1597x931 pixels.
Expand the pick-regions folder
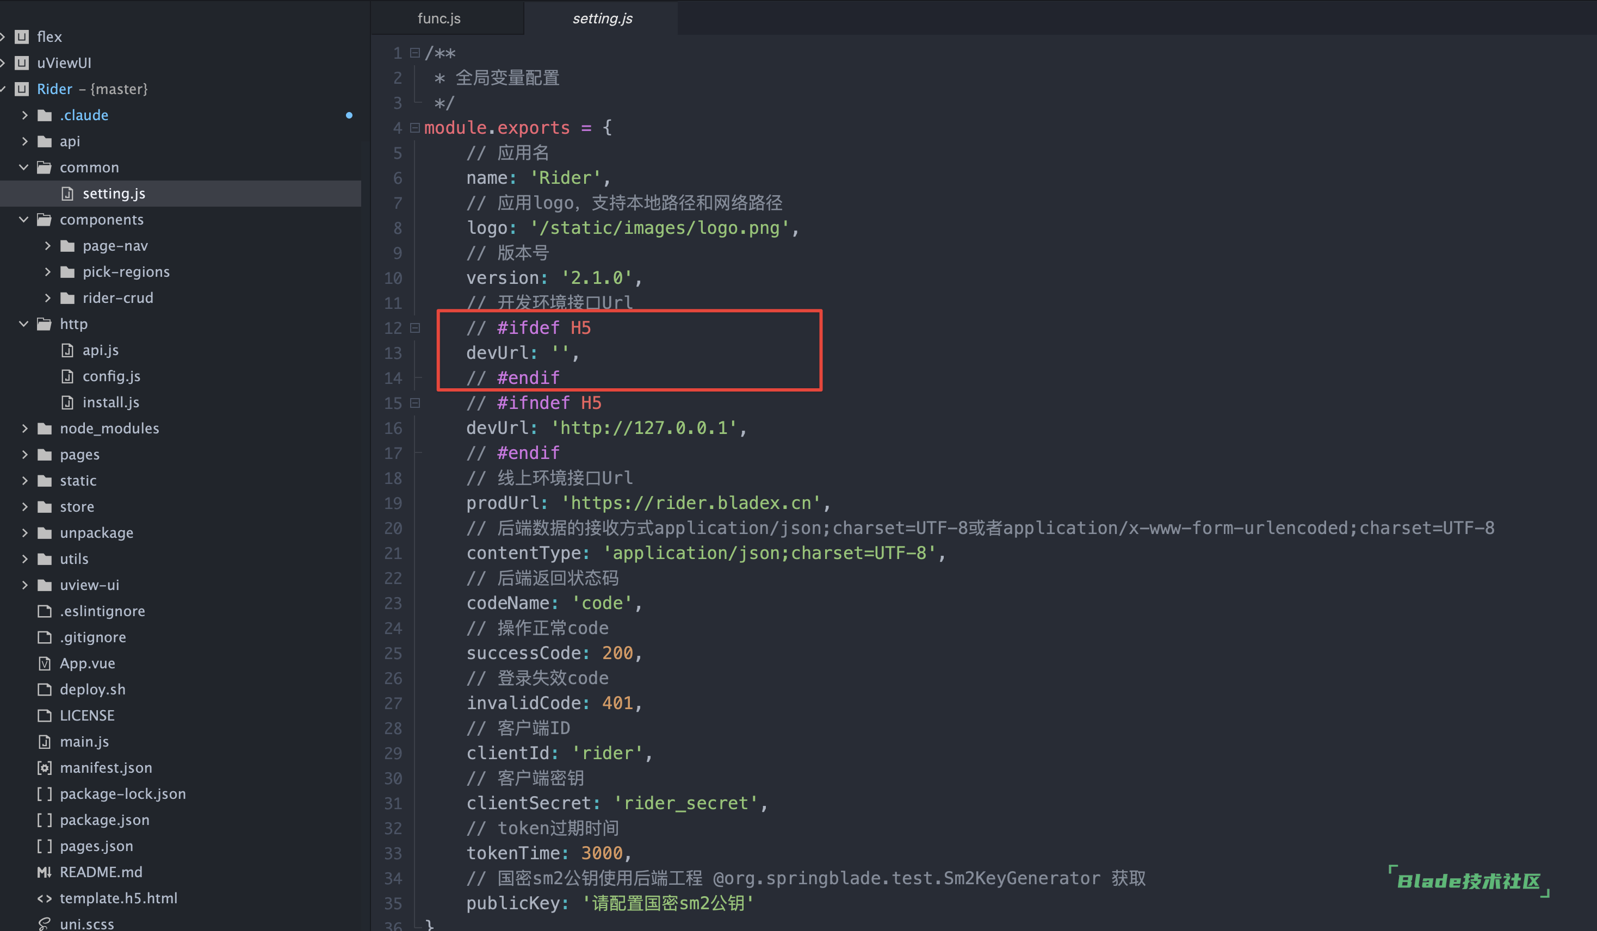(x=47, y=272)
